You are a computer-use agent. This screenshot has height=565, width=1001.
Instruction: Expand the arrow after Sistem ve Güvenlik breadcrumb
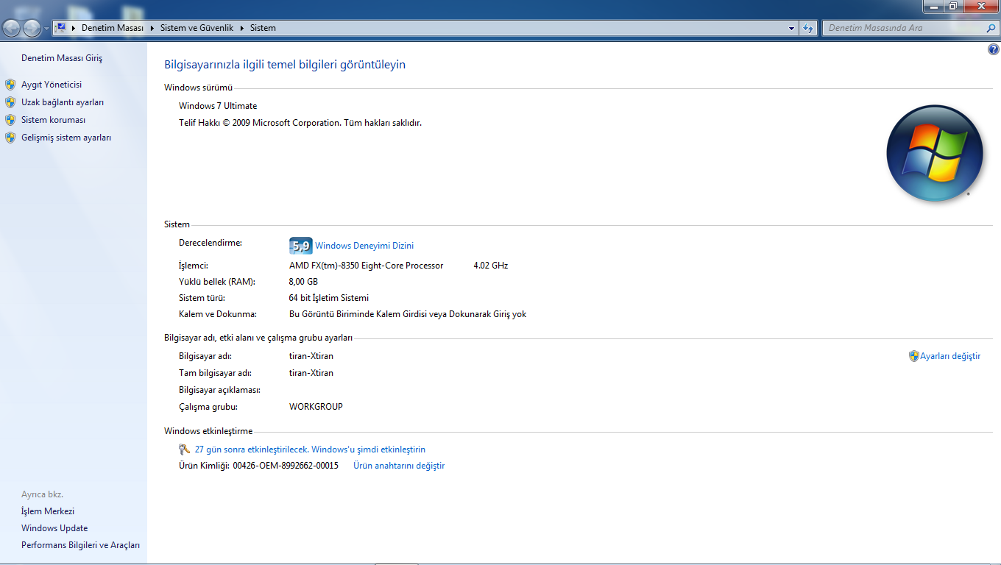coord(242,28)
